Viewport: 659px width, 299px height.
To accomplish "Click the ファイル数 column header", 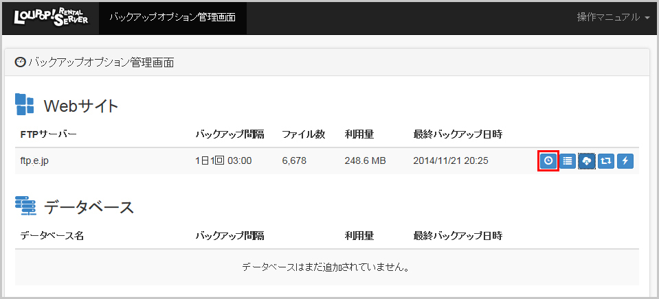I will pos(304,133).
